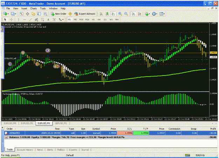Screen dimensions: 219x158
Task: Enable the H1 timeframe button
Action: [x=93, y=20]
